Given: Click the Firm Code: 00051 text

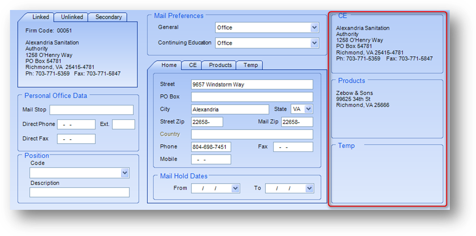Looking at the screenshot, I should coord(49,30).
